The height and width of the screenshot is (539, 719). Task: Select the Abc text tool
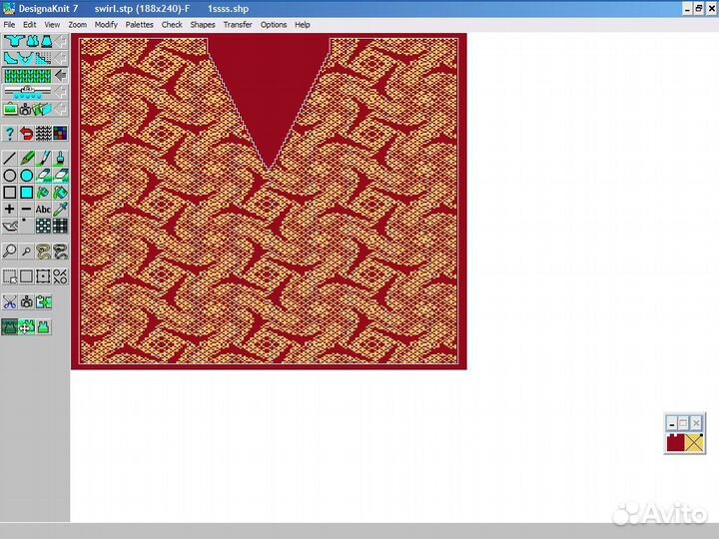click(x=44, y=210)
